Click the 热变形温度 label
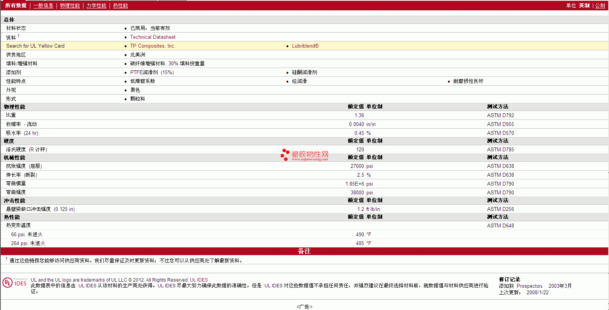609x310 pixels. [18, 225]
